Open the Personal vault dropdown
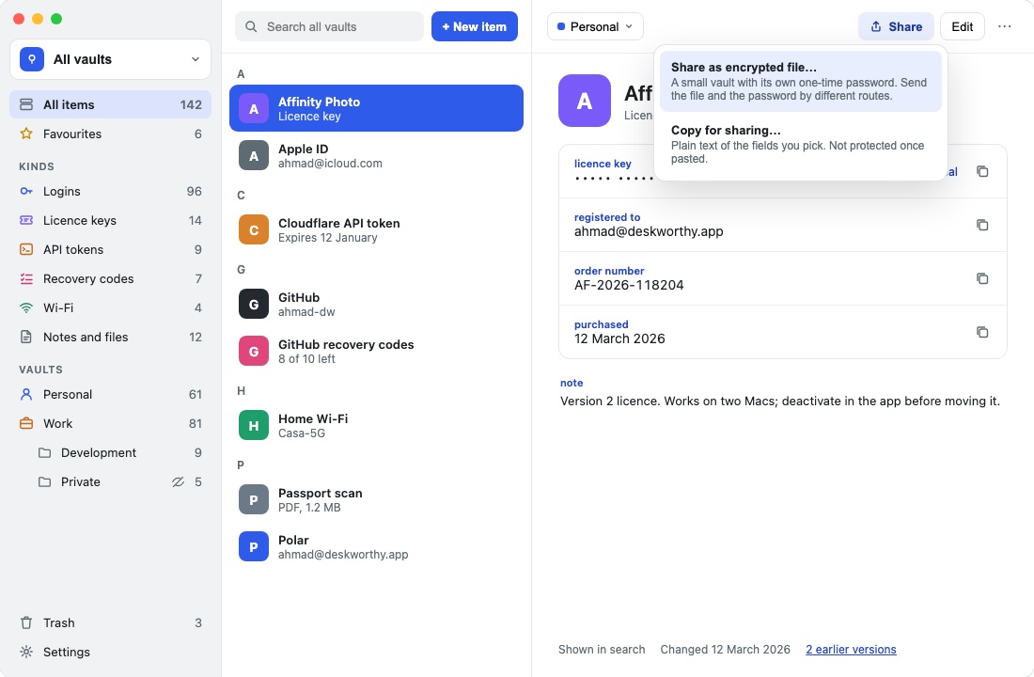Screen dimensions: 1034x677 (x=595, y=26)
